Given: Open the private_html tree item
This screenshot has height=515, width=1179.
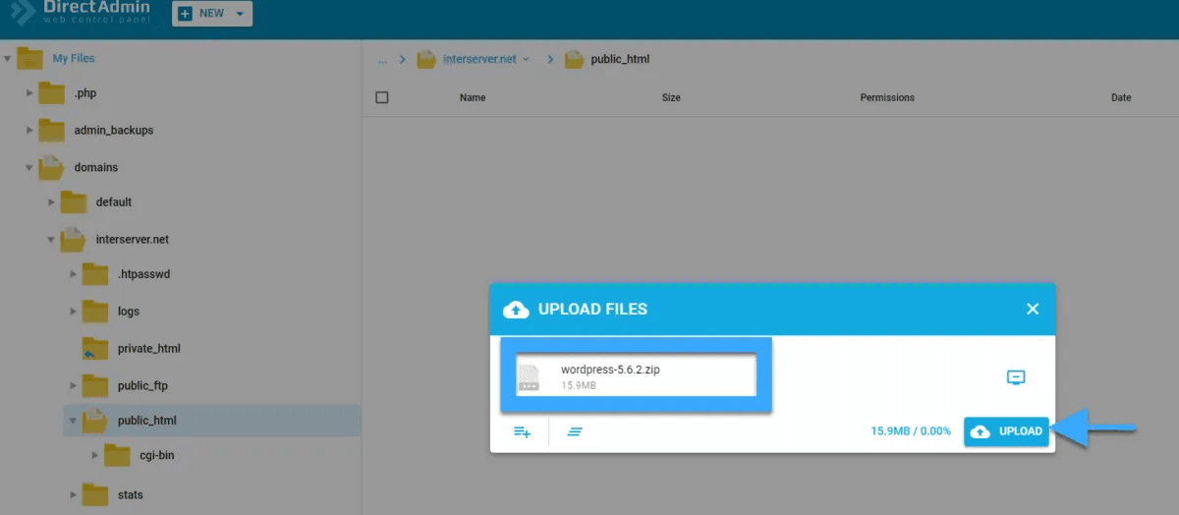Looking at the screenshot, I should tap(149, 349).
